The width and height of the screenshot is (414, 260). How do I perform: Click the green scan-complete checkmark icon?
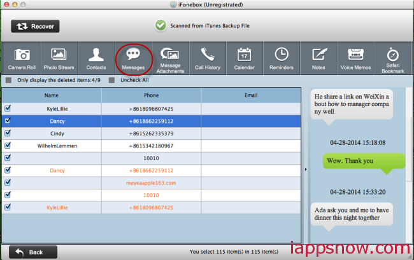[x=161, y=25]
